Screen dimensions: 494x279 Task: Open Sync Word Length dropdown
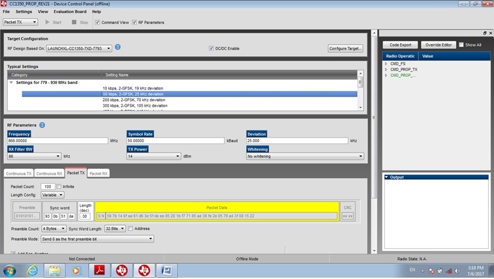pyautogui.click(x=115, y=229)
